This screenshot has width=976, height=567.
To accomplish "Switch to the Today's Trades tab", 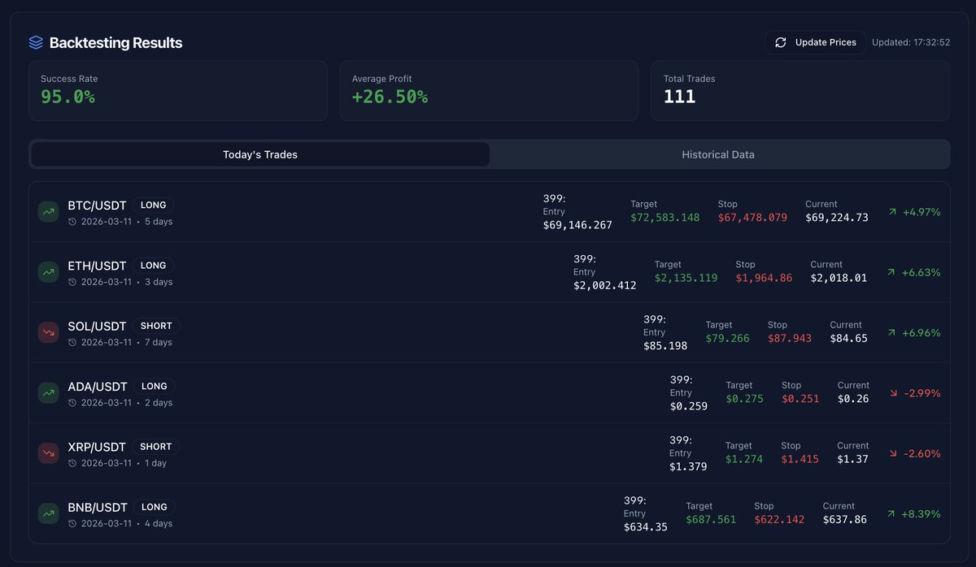I will pos(260,154).
